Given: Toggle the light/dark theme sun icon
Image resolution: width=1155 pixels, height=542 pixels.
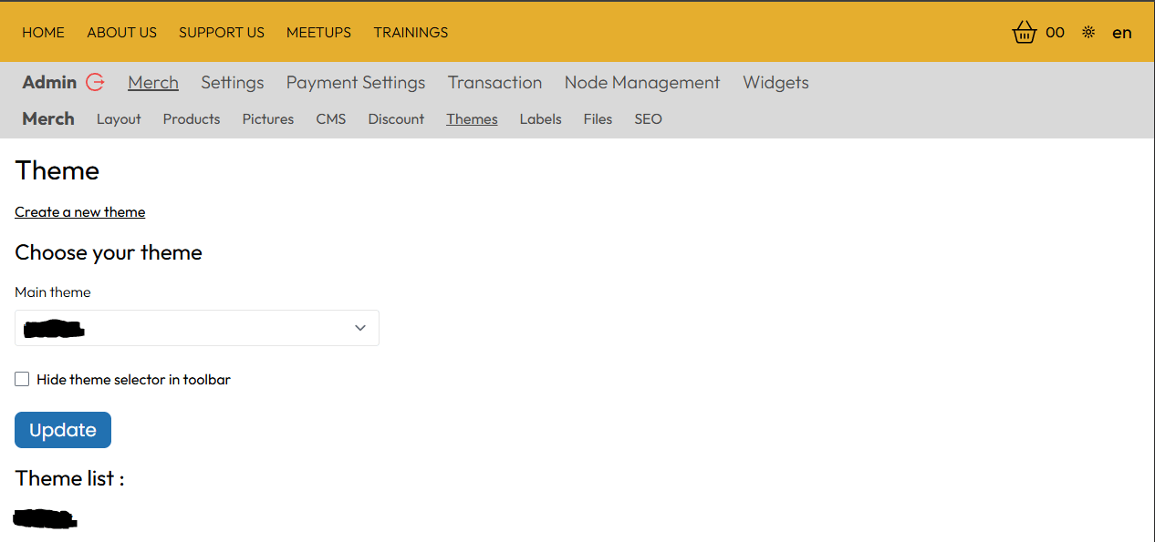Looking at the screenshot, I should pos(1087,33).
